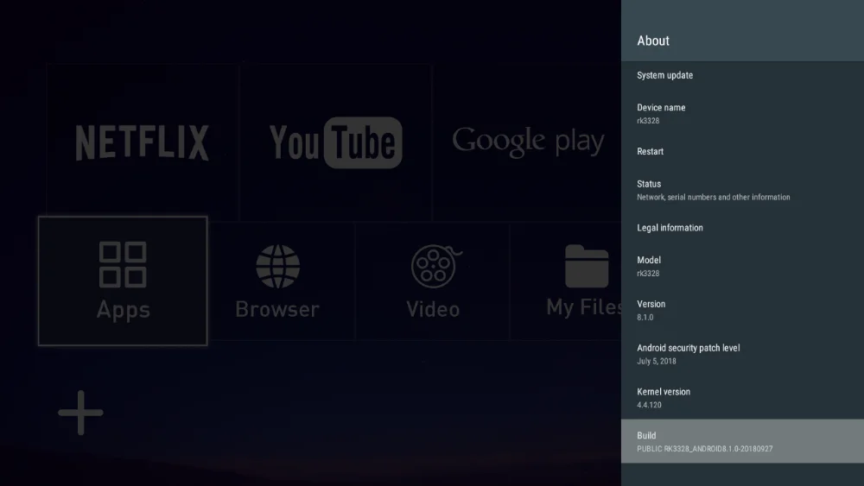The image size is (864, 486).
Task: Open Status network and serial info
Action: pos(742,190)
